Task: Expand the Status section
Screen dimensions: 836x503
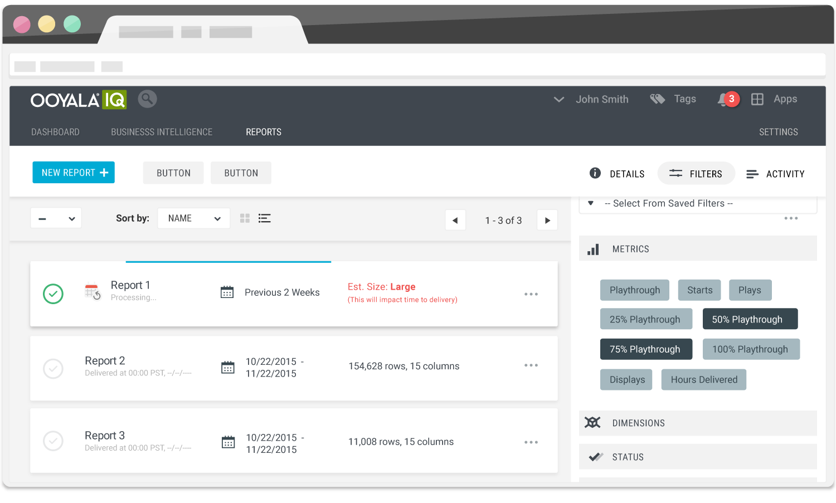Action: (x=698, y=457)
